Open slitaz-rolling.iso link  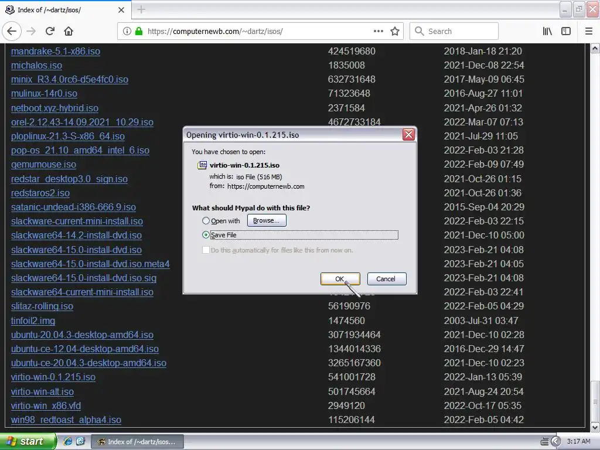(42, 306)
